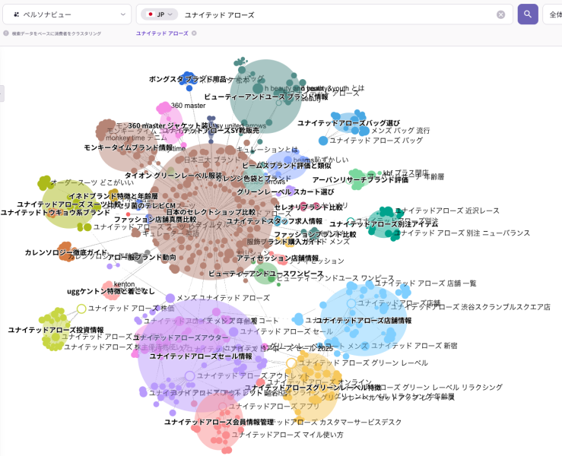Image resolution: width=562 pixels, height=456 pixels.
Task: Select the グリーンレーベル スカート選び cluster label
Action: point(285,192)
